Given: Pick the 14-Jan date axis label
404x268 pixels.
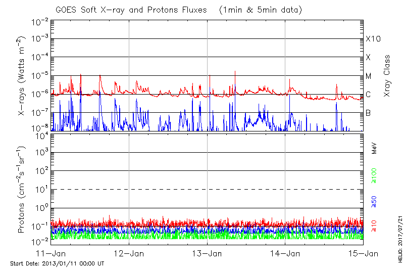Looking at the screenshot, I should tap(285, 253).
